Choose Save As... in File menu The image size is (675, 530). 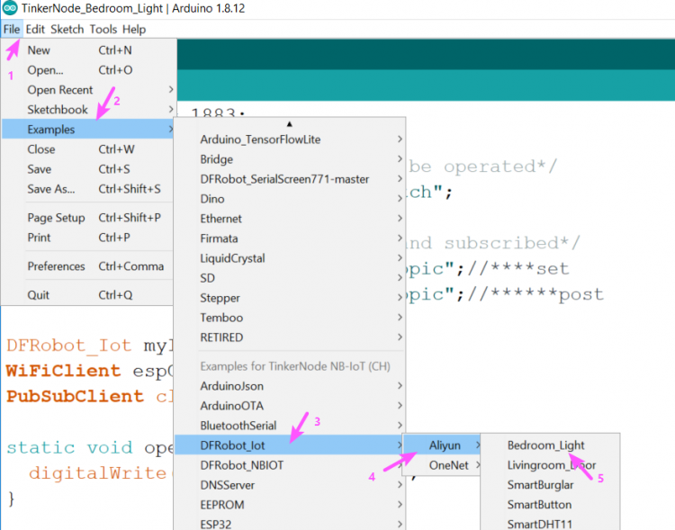click(x=89, y=189)
